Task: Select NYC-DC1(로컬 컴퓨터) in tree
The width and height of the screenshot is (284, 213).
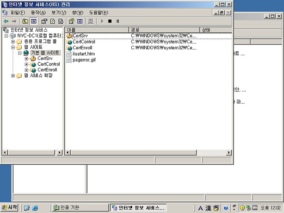Action: 40,35
